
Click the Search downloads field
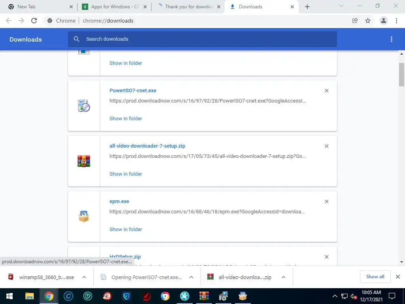tap(202, 39)
